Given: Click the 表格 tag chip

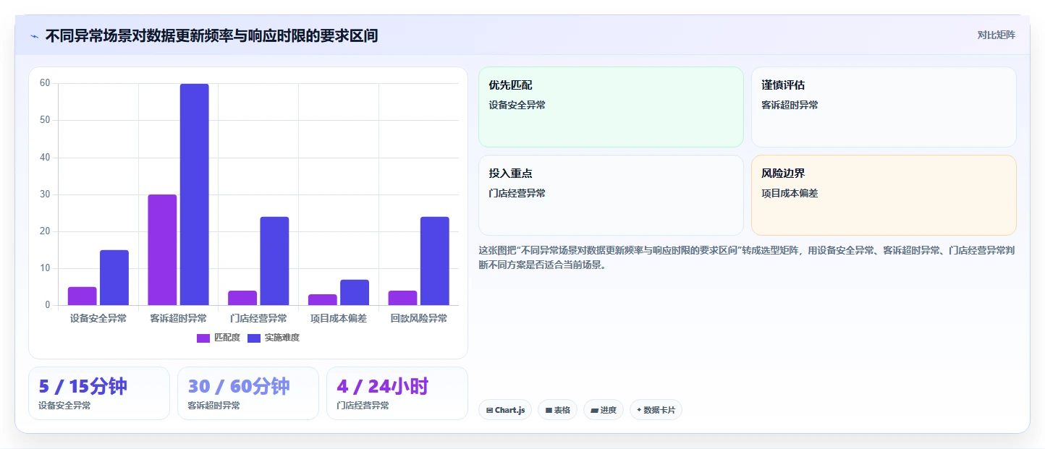Looking at the screenshot, I should pos(557,410).
